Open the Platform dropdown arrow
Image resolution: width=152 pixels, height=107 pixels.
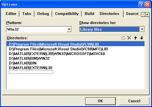coord(69,29)
